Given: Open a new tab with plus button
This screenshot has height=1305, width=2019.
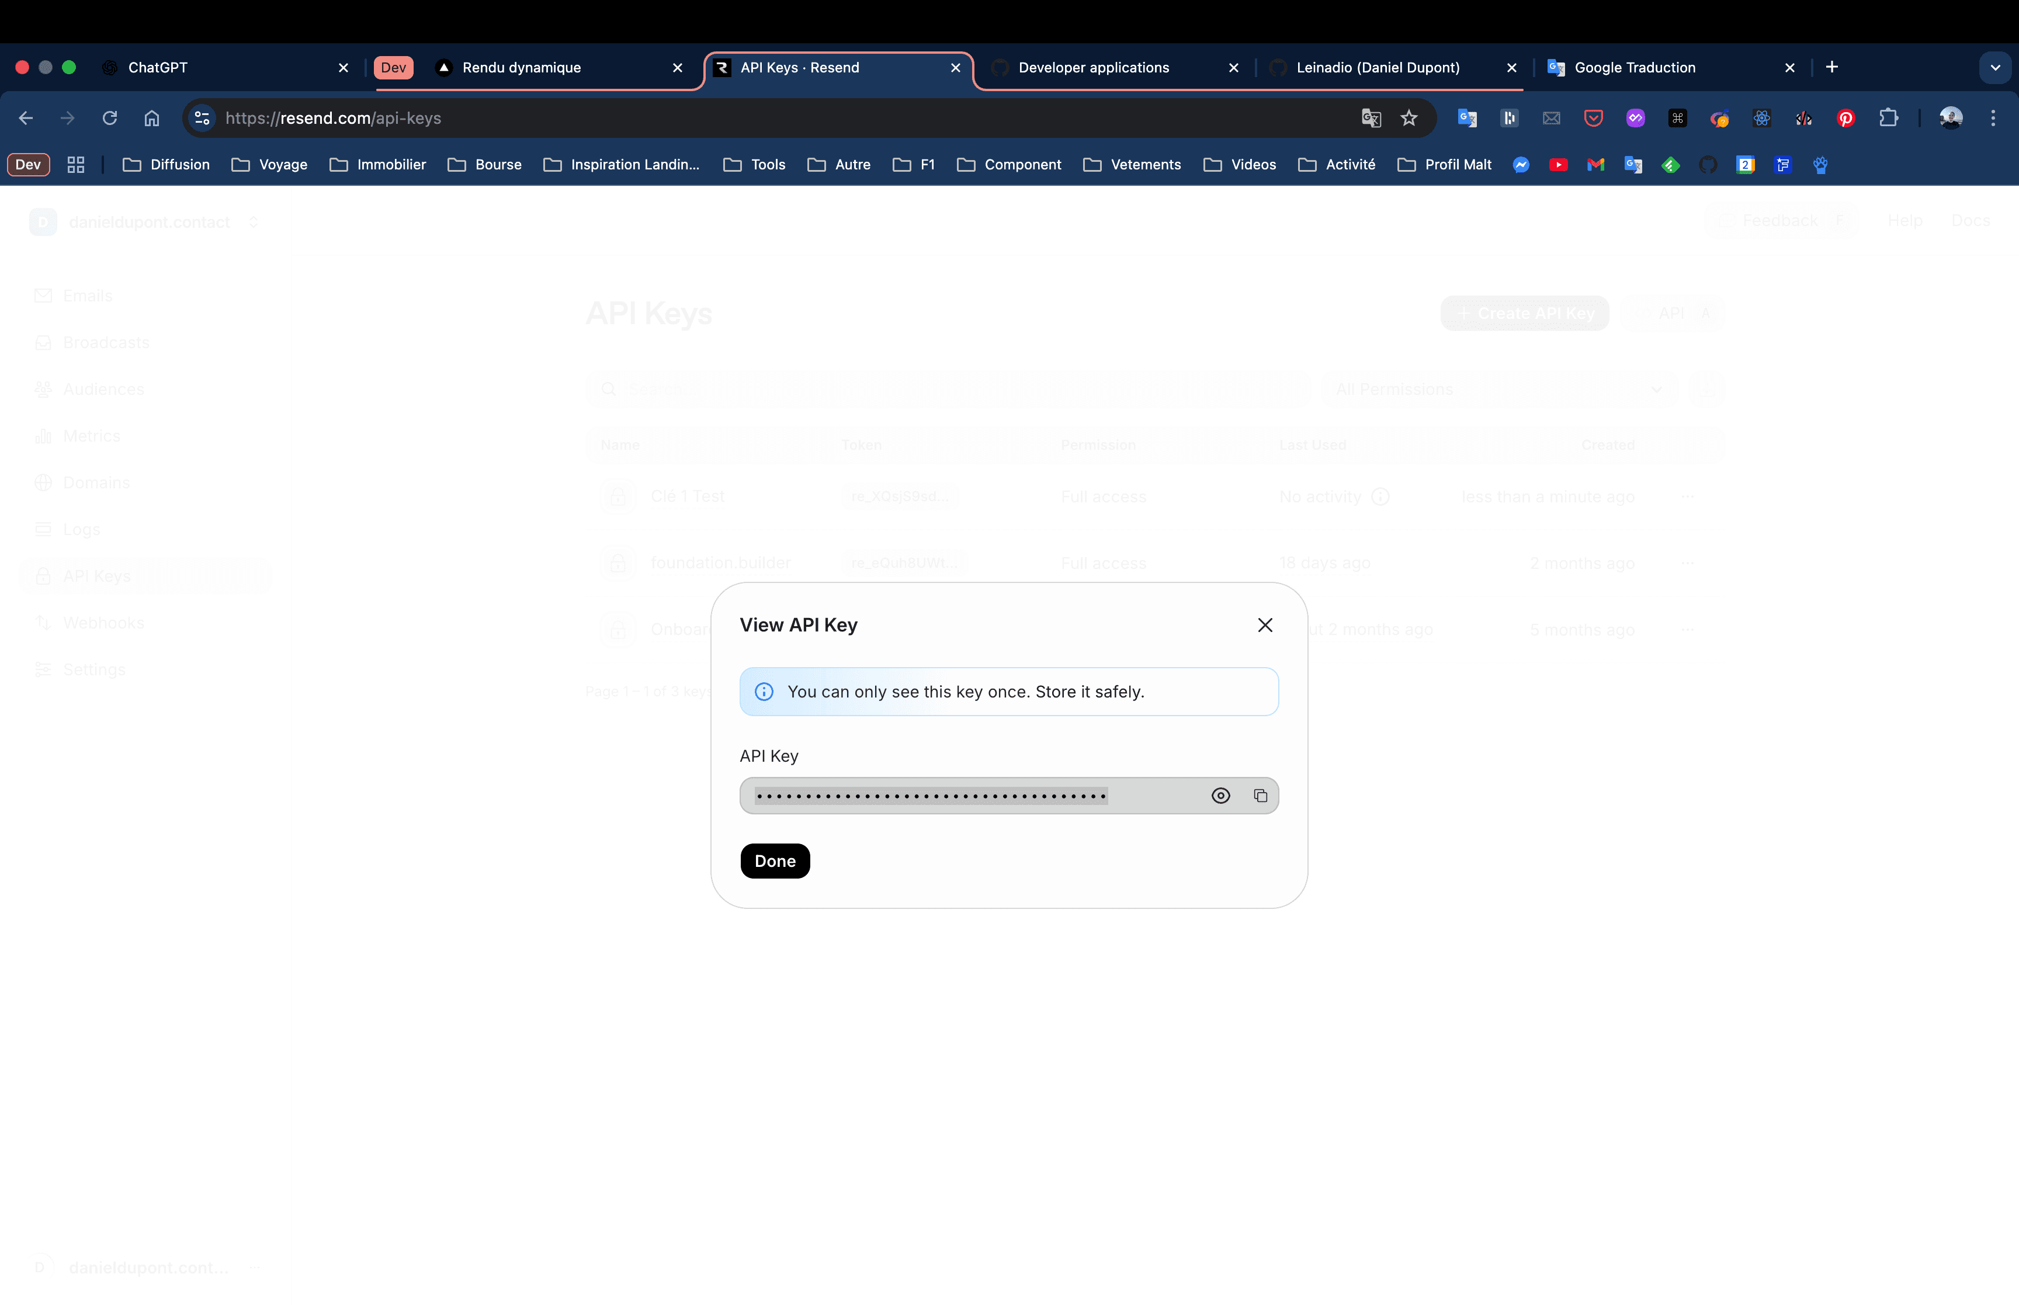Looking at the screenshot, I should pyautogui.click(x=1831, y=68).
